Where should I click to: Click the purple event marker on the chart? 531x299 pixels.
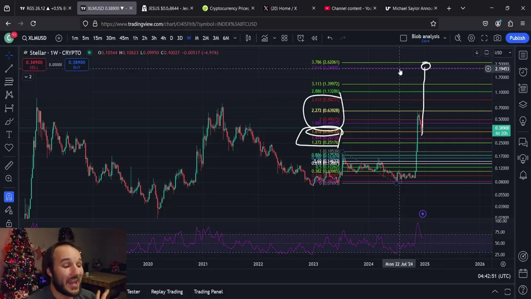[x=422, y=214]
